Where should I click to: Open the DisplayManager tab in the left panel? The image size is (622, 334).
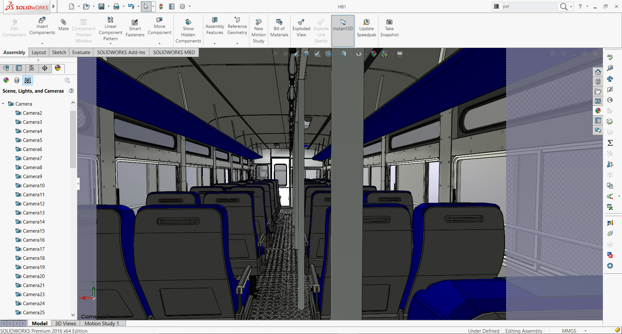click(58, 68)
